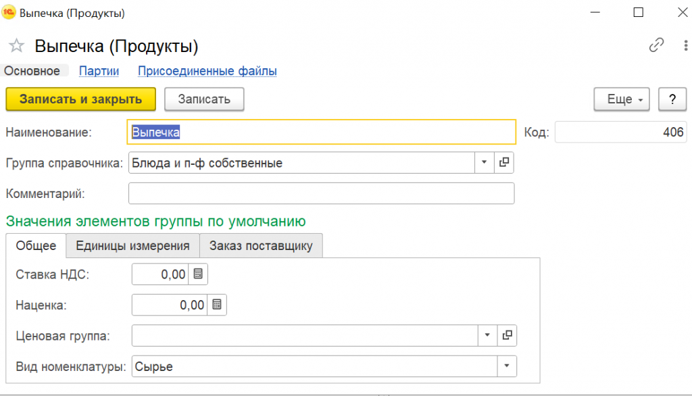Open the three-dot more options menu
The width and height of the screenshot is (692, 396).
click(686, 45)
